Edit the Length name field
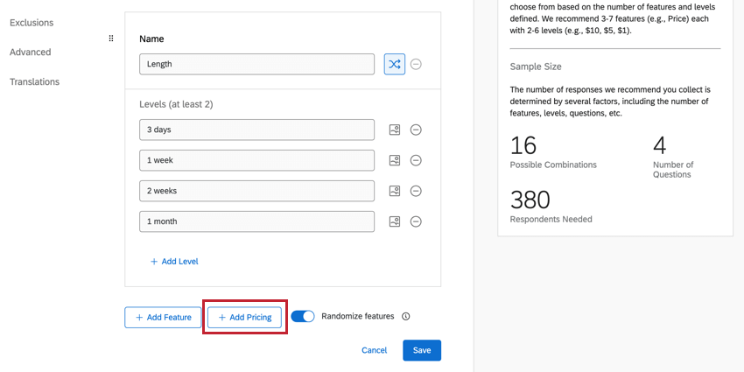744x372 pixels. point(256,64)
